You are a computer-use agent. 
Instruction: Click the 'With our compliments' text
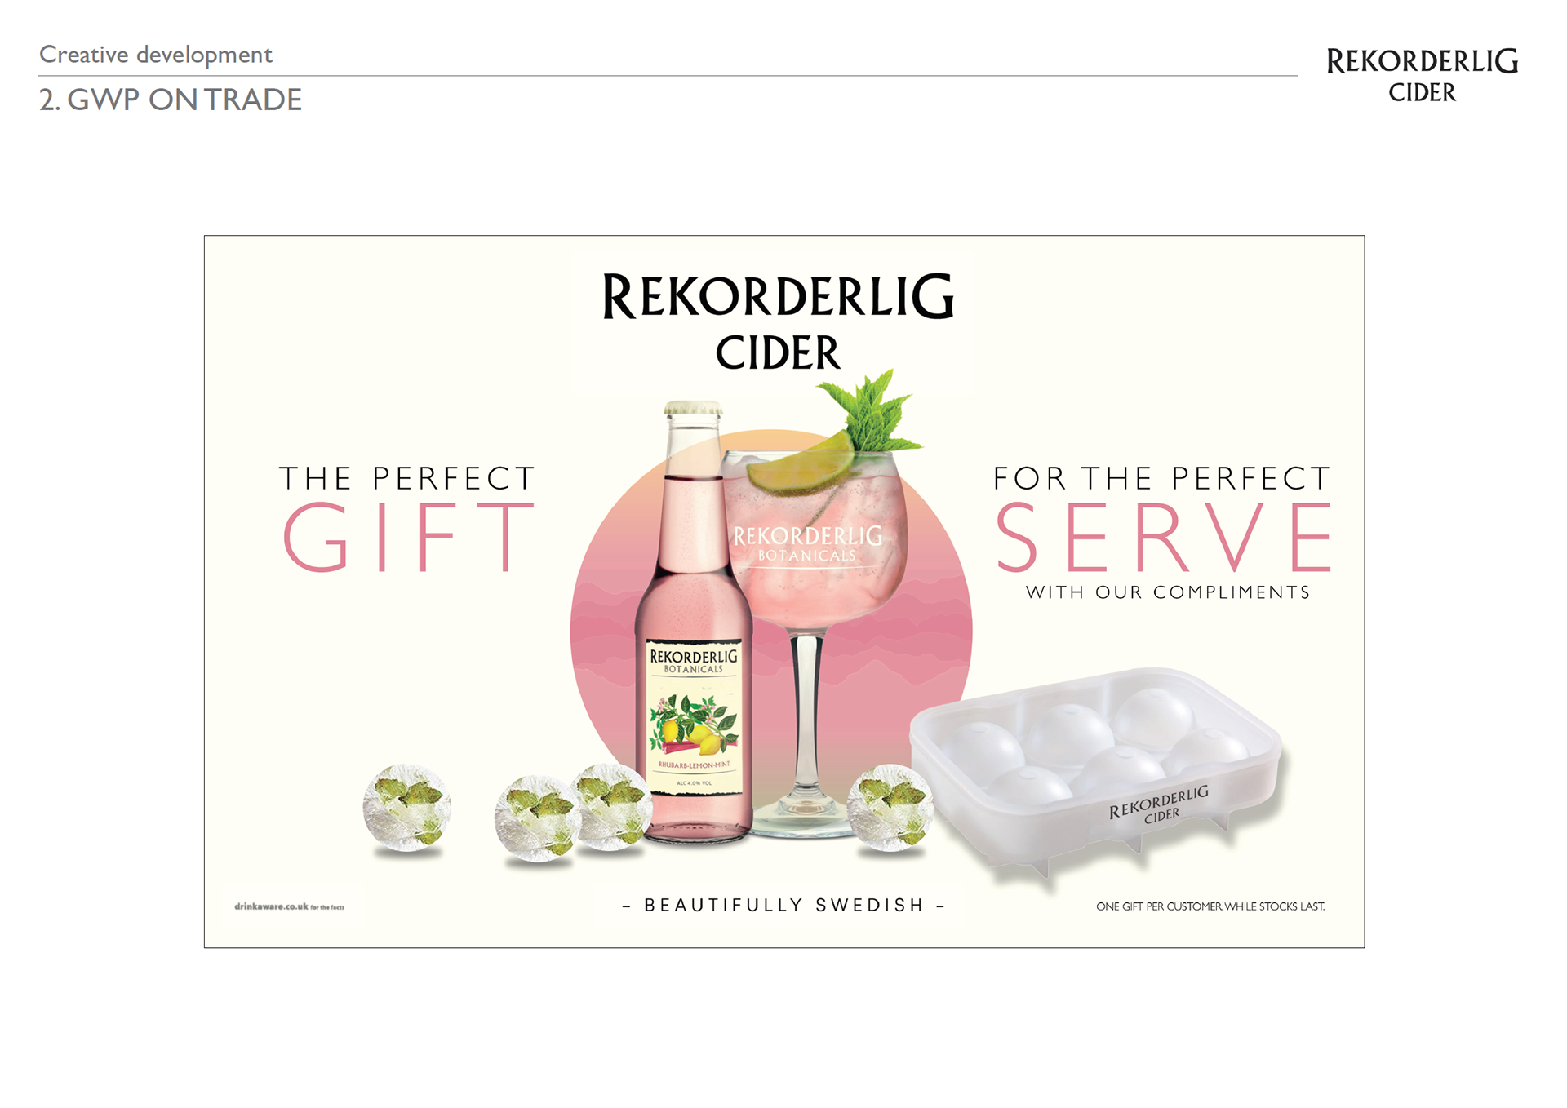[1168, 592]
